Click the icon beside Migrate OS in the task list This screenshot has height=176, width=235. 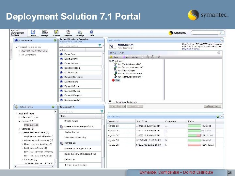coord(61,143)
